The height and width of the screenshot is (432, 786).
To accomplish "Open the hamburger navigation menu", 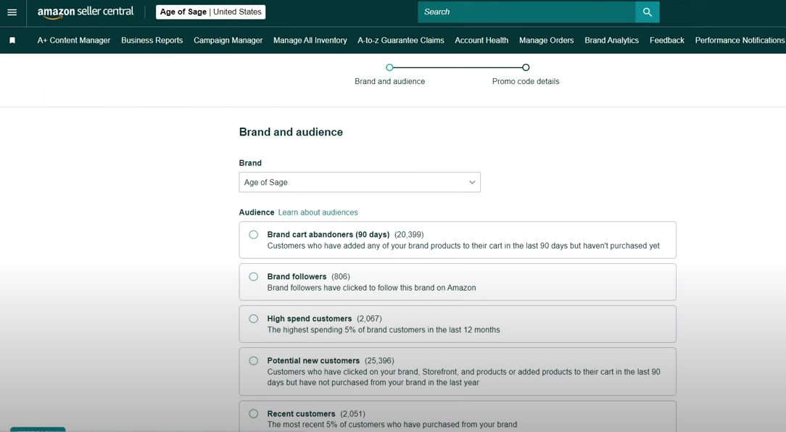I will click(12, 12).
